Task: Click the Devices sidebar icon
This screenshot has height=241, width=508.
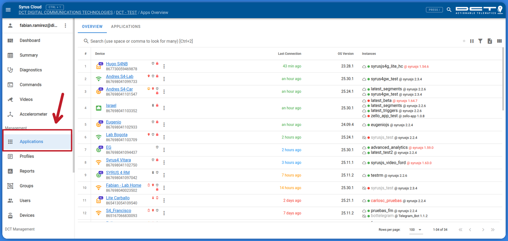Action: tap(10, 215)
